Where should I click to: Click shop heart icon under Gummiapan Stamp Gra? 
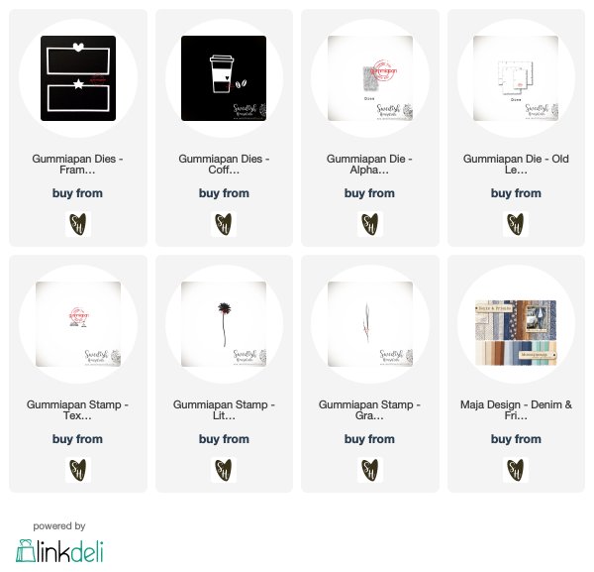tap(369, 470)
